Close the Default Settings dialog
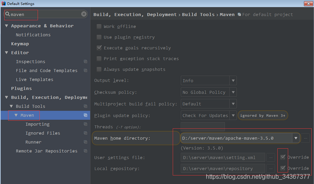Viewport: 314px width, 184px height. (308, 3)
